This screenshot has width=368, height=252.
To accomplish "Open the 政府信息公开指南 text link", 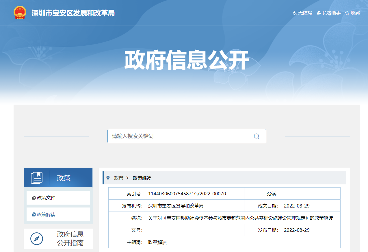I will coord(70,238).
